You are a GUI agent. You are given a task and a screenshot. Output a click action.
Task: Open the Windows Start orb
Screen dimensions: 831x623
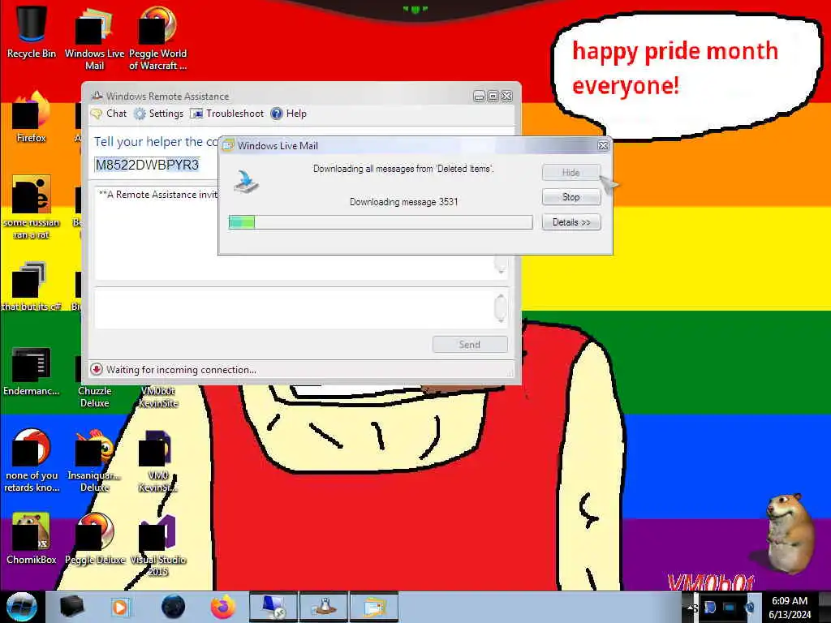pos(21,607)
